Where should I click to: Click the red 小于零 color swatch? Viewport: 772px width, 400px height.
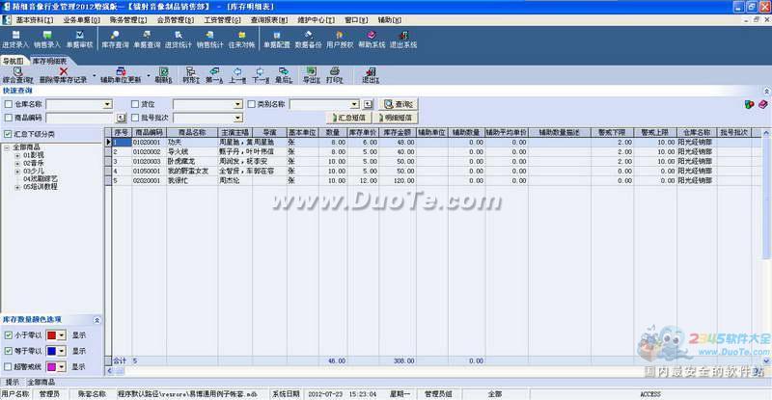50,335
